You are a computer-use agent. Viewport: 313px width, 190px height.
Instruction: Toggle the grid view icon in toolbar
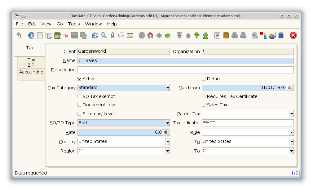pyautogui.click(x=130, y=35)
